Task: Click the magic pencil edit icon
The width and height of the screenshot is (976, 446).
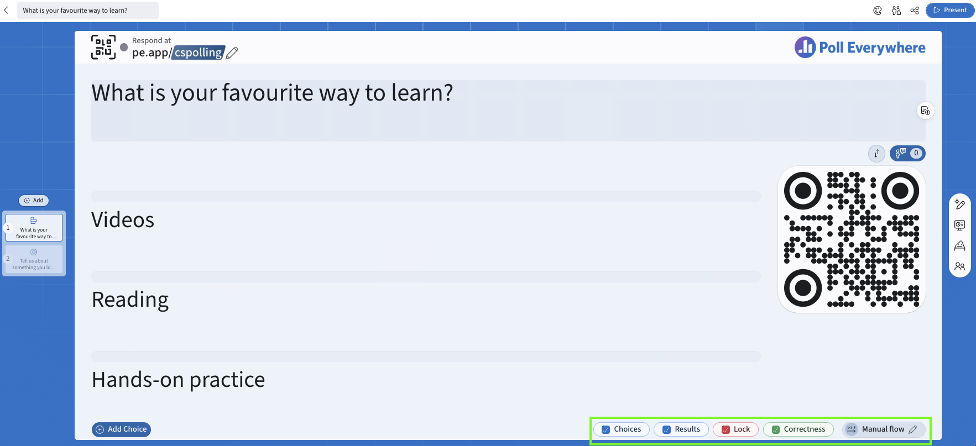Action: pos(960,204)
